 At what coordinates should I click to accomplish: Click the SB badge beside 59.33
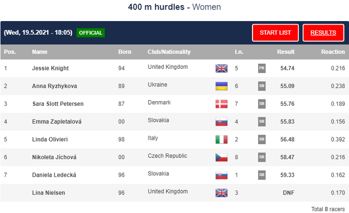262,175
